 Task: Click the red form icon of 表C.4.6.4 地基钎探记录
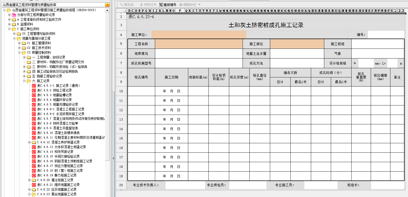(34, 100)
